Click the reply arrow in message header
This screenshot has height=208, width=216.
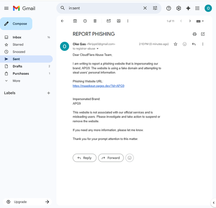[194, 44]
